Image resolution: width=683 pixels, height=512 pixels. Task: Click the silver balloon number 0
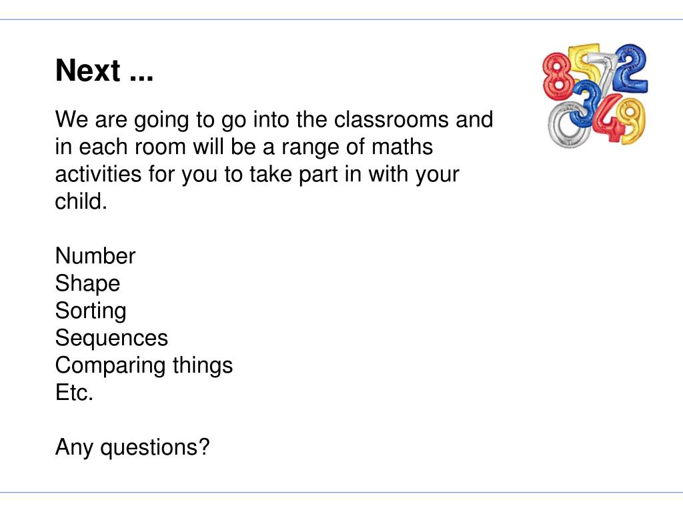[x=568, y=125]
